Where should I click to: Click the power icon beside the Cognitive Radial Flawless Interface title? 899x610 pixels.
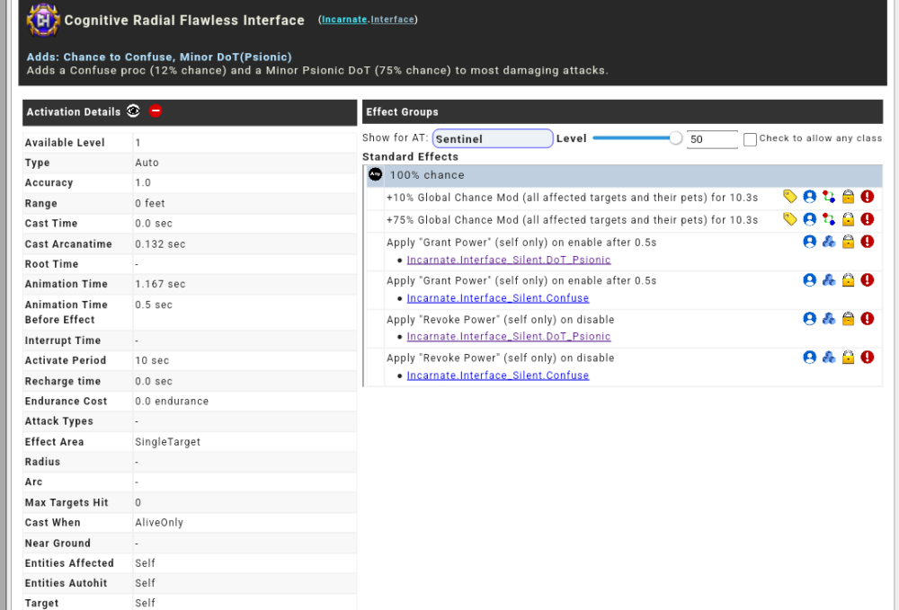click(42, 20)
